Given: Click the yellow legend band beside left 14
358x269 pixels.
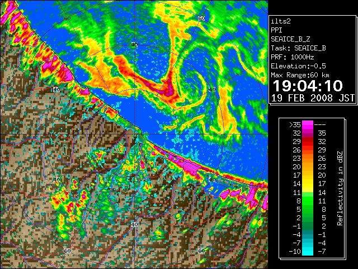Looking at the screenshot, I should [x=308, y=184].
